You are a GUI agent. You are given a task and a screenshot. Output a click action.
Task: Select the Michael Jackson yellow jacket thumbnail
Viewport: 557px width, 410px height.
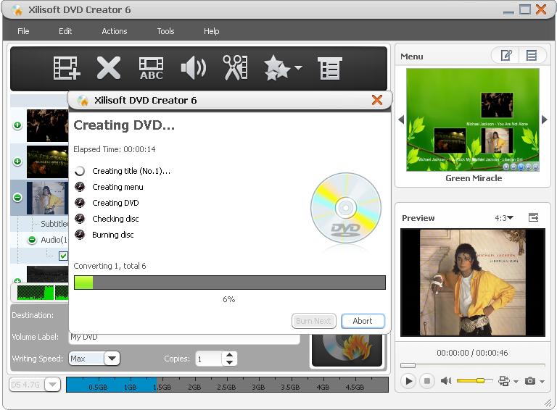tap(47, 198)
